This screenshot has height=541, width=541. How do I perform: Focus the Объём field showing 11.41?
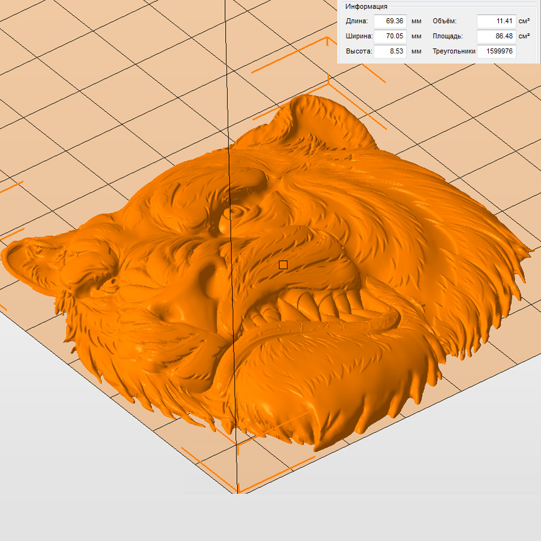[496, 21]
